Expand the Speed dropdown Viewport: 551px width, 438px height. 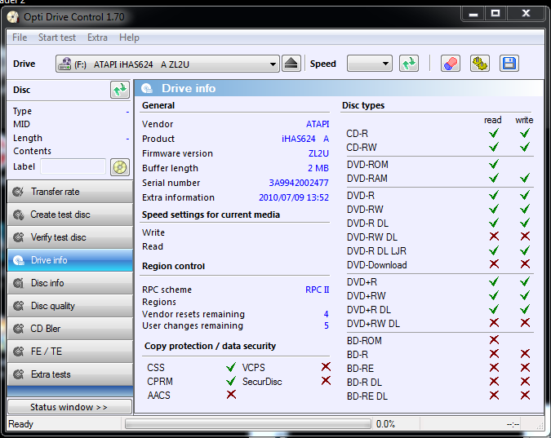point(369,64)
